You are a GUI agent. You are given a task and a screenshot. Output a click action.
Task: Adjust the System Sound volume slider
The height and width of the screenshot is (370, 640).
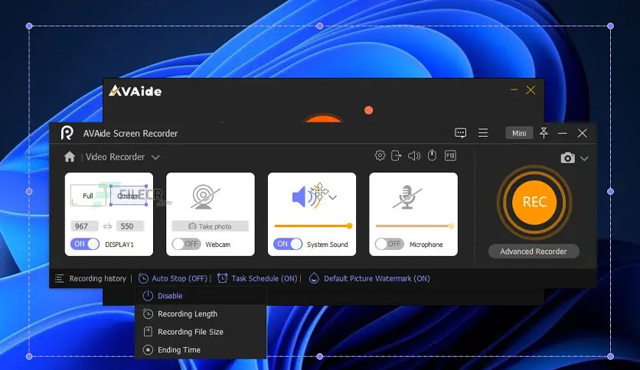coord(313,226)
